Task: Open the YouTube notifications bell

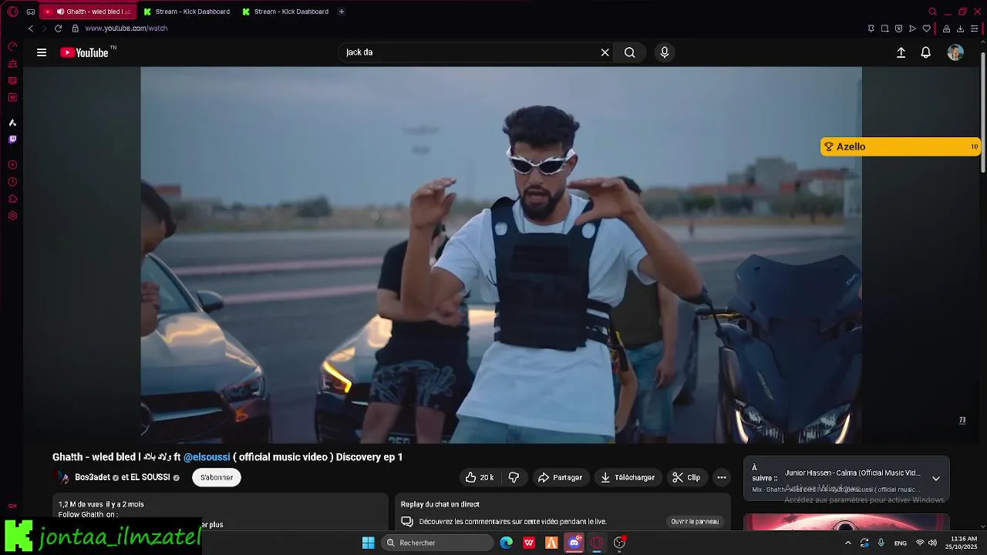Action: (926, 52)
